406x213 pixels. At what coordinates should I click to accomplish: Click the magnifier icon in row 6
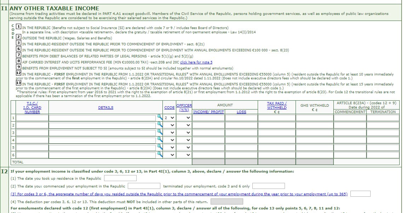pyautogui.click(x=159, y=155)
